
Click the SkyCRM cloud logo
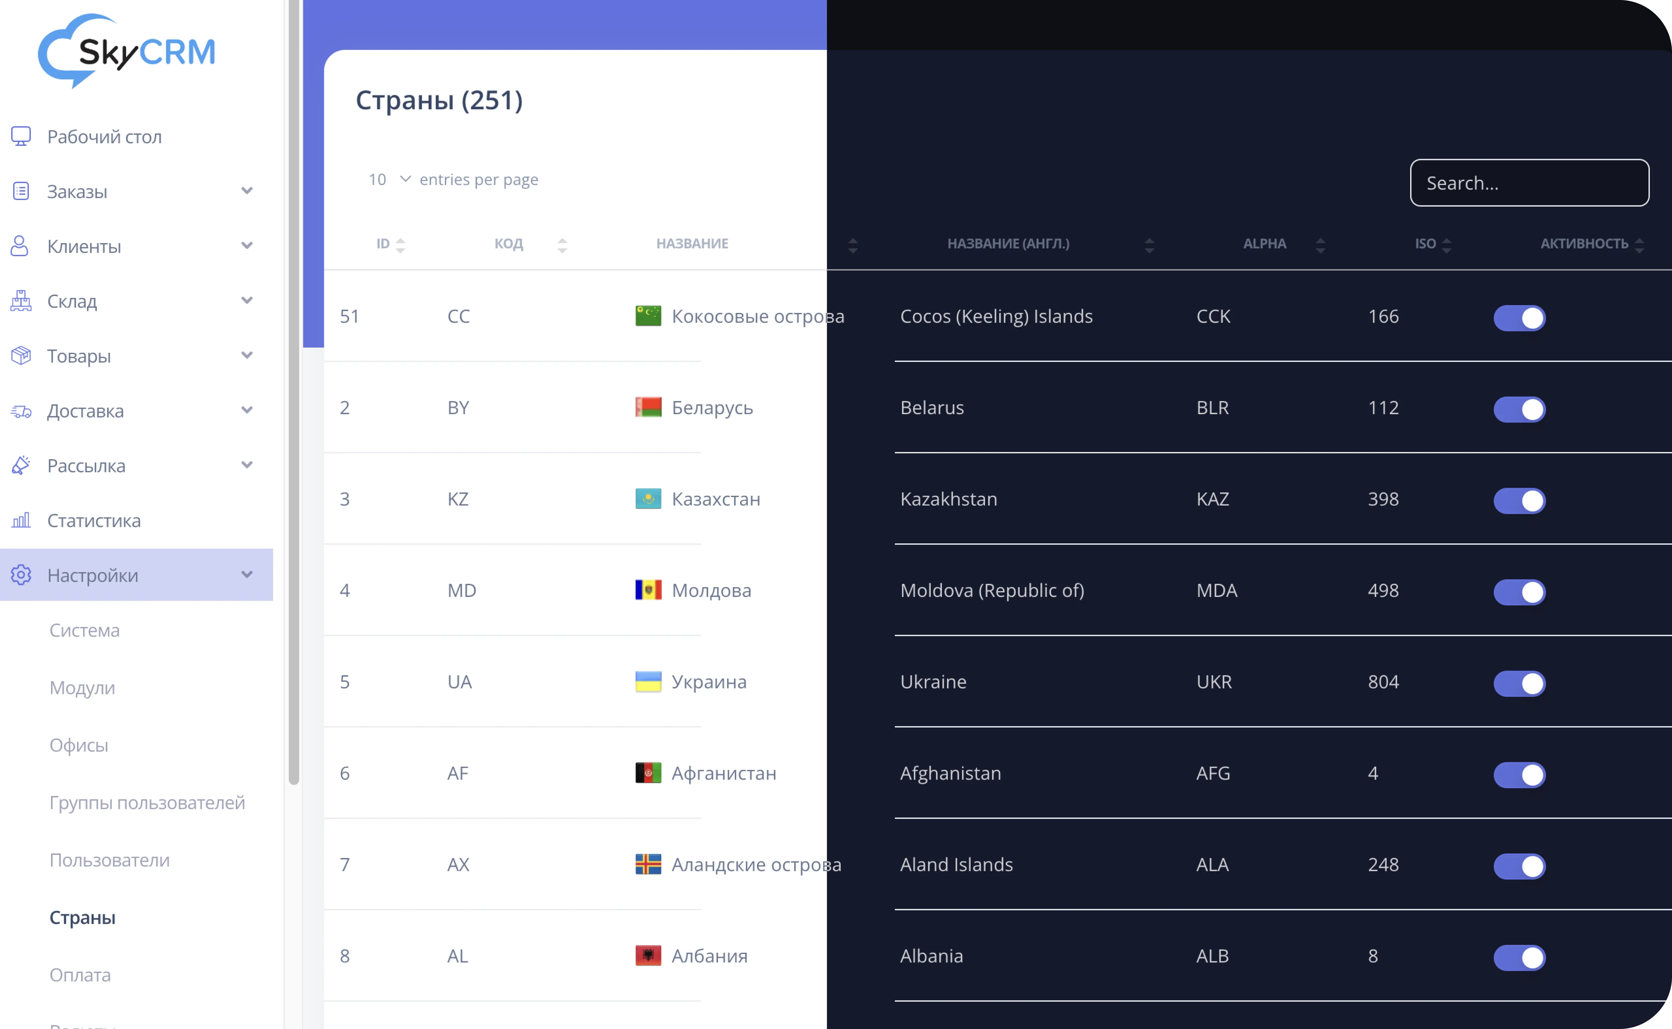click(127, 50)
